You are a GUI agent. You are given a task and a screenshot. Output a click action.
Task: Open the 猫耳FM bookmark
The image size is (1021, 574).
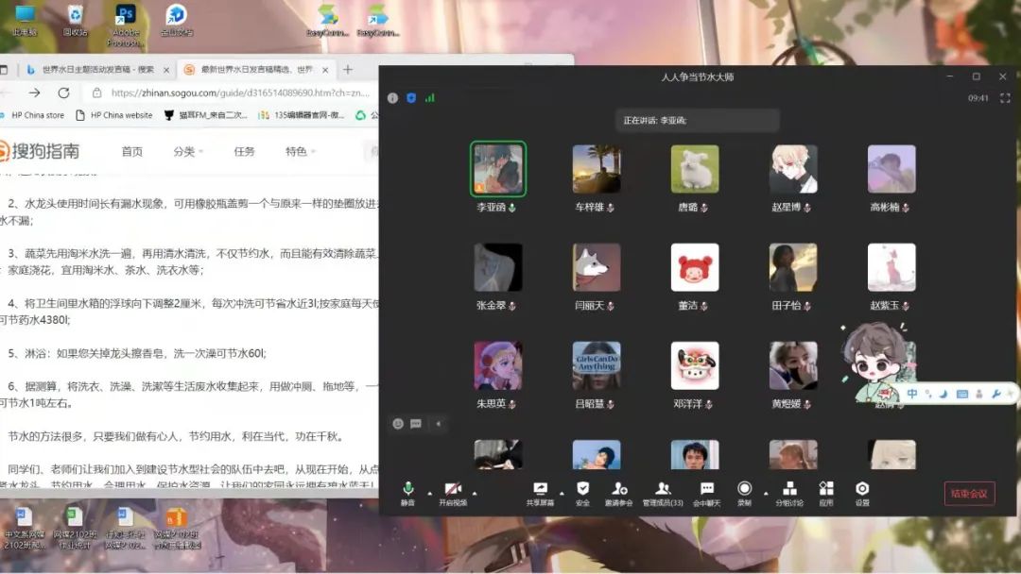206,115
